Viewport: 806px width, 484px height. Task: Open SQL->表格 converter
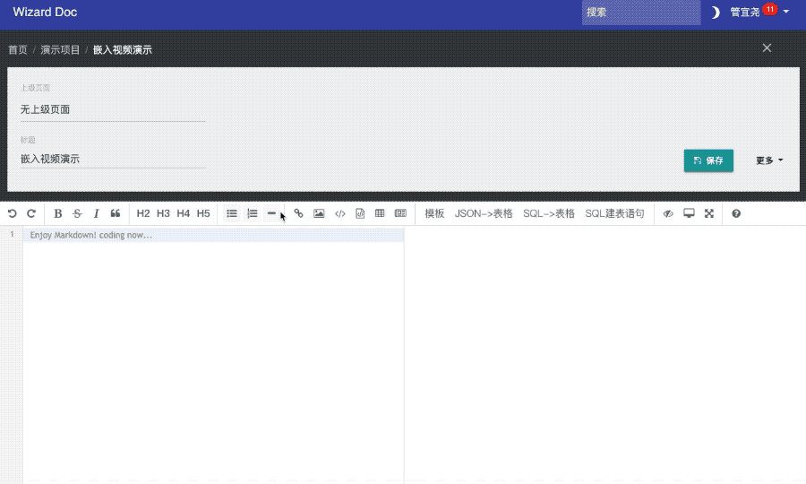549,213
